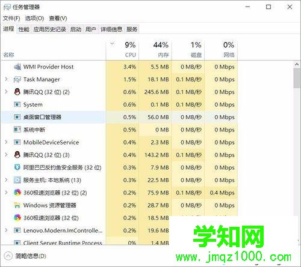Screen dimensions: 301x267
Task: Click the scrollbar up arrow in the process list
Action: (x=297, y=65)
